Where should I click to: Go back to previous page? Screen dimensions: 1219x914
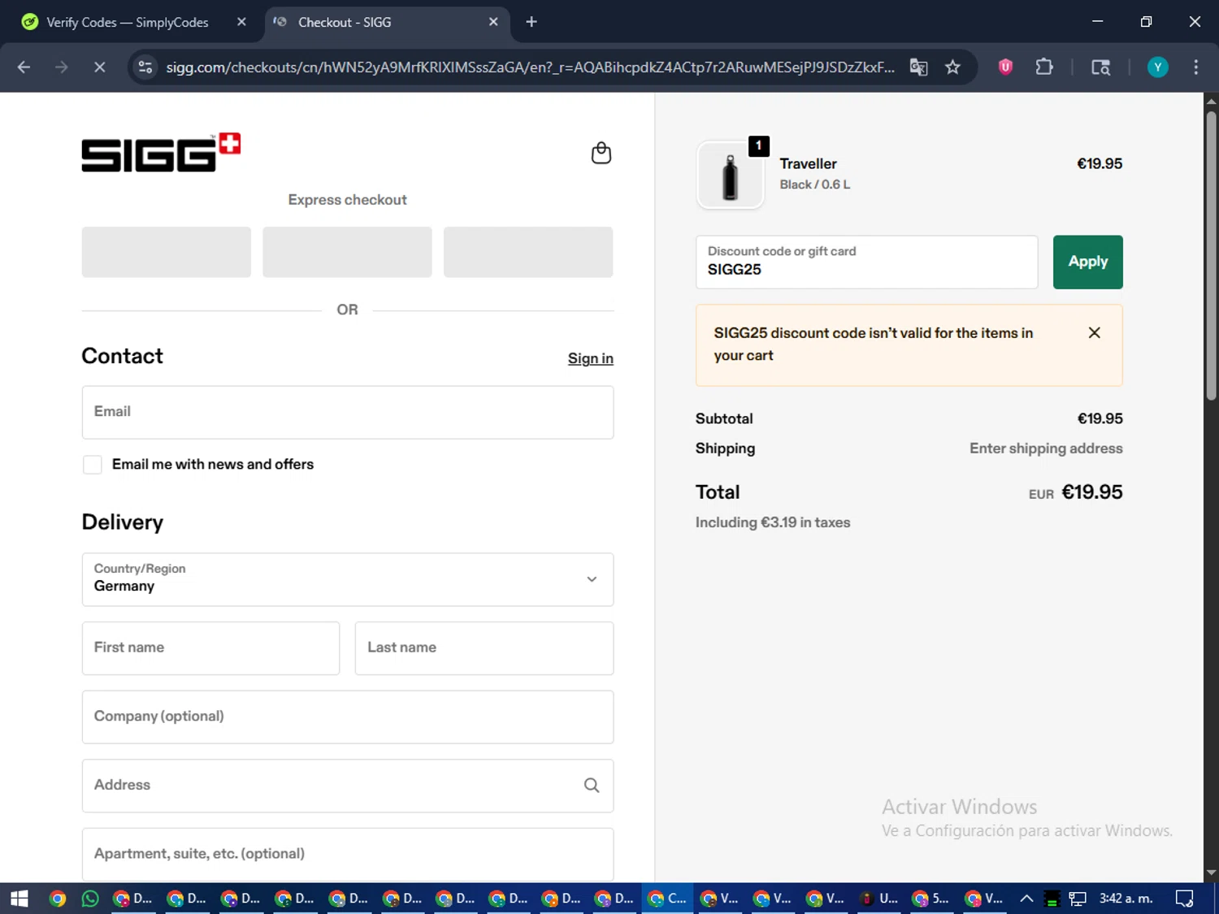point(24,67)
